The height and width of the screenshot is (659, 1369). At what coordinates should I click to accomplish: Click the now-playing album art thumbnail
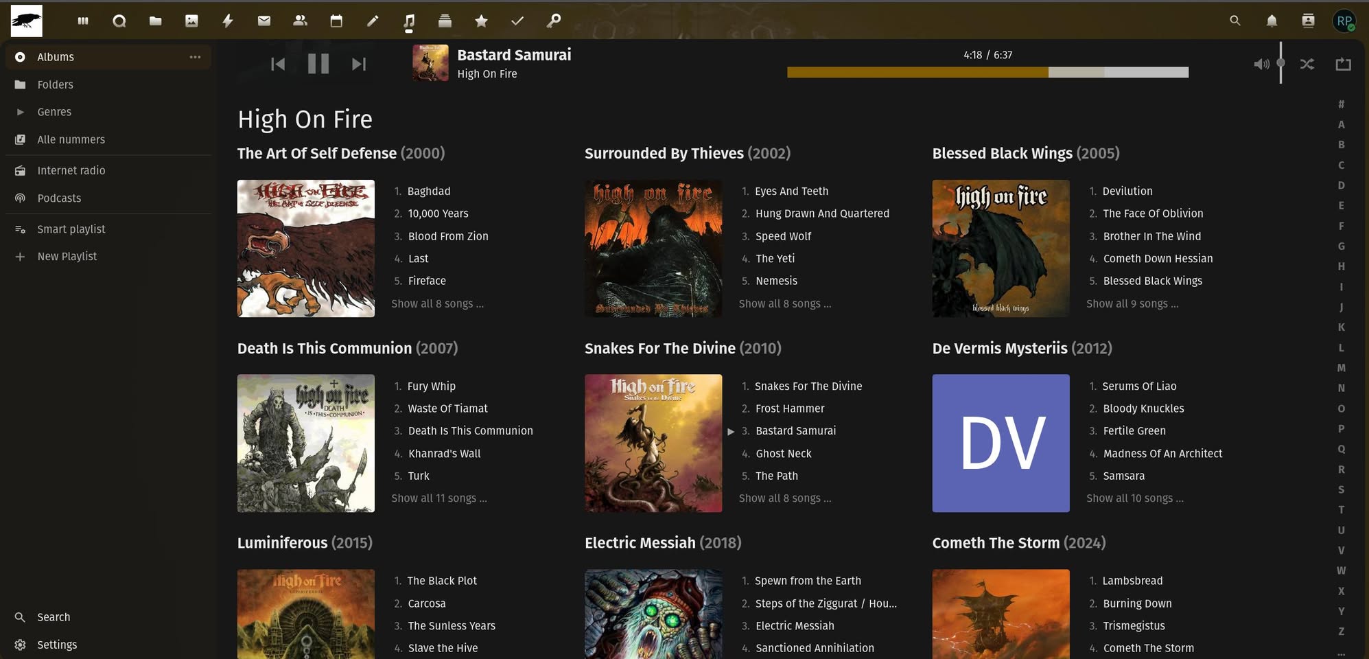point(430,63)
